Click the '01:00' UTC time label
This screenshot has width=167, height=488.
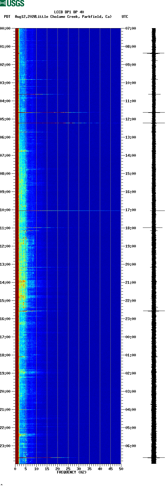tap(131, 355)
